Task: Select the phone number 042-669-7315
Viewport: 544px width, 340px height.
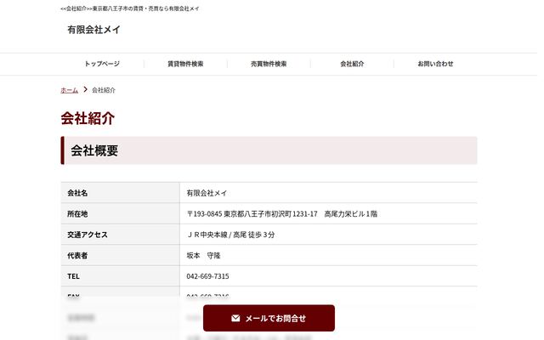Action: tap(207, 276)
